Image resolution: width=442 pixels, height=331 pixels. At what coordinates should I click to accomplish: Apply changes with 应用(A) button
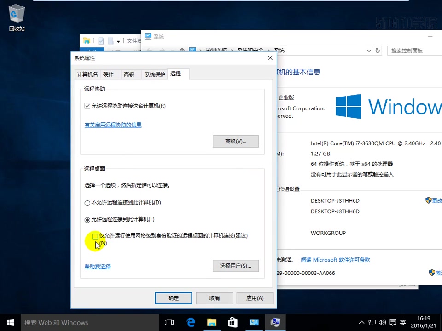pos(255,298)
